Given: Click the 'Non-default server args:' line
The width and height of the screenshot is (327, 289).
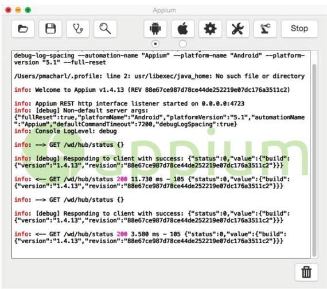Looking at the screenshot, I should 81,111.
